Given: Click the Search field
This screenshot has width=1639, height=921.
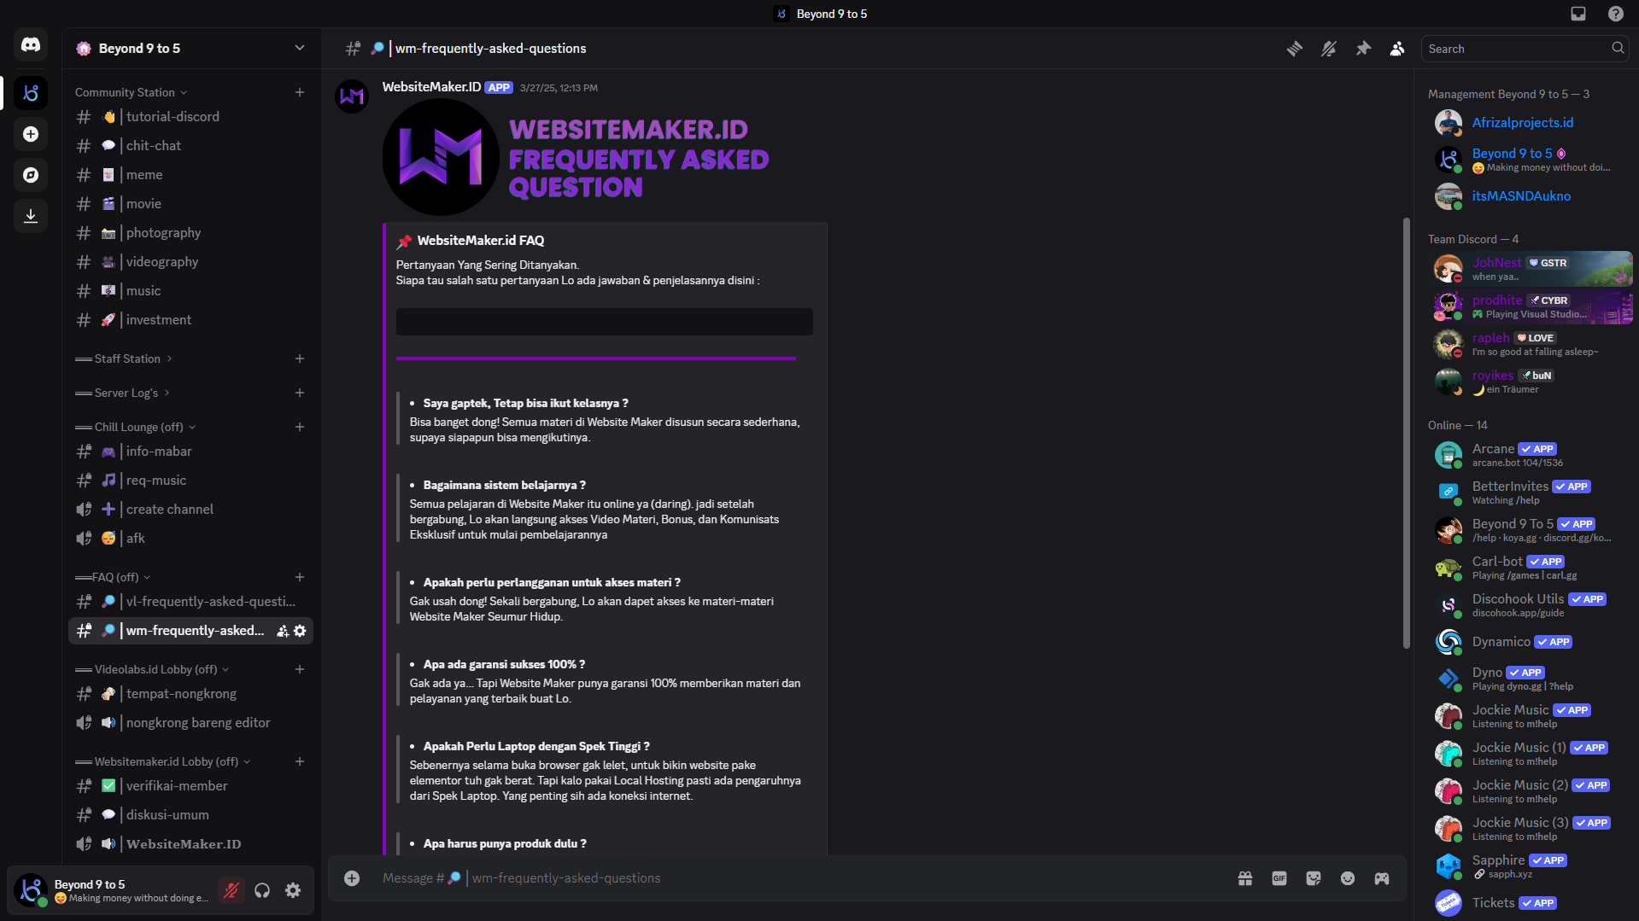Looking at the screenshot, I should click(1524, 49).
